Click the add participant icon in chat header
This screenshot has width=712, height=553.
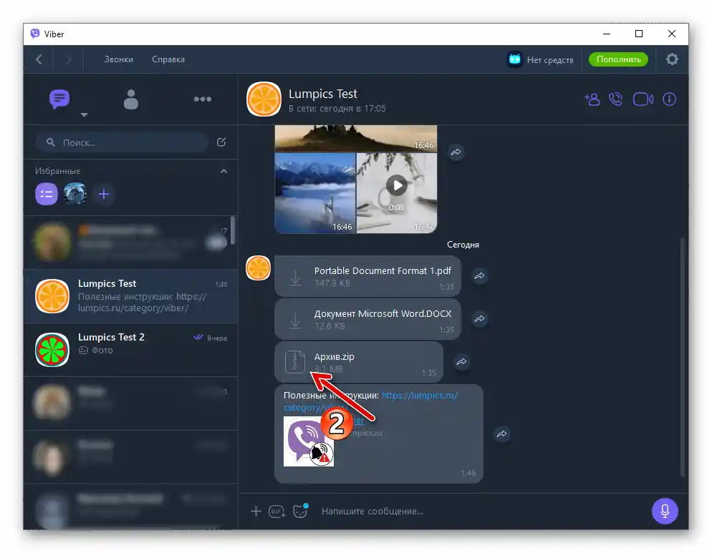click(592, 99)
